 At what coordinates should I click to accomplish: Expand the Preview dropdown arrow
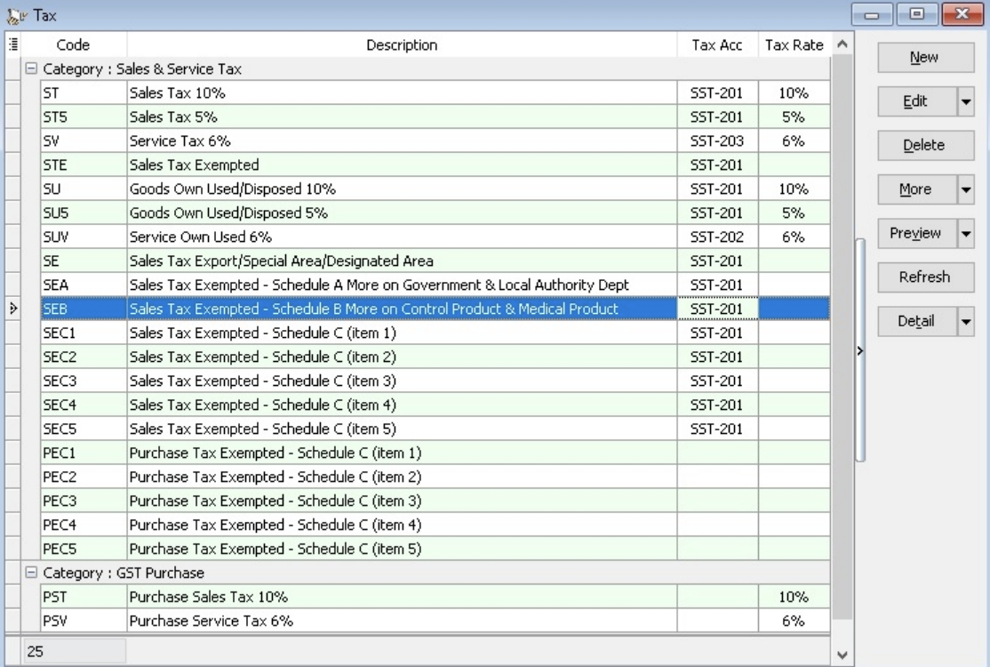(966, 233)
